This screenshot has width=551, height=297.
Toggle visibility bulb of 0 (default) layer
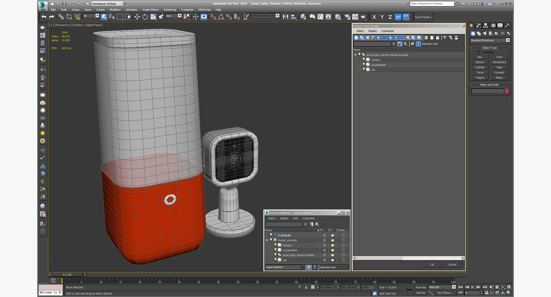[271, 235]
